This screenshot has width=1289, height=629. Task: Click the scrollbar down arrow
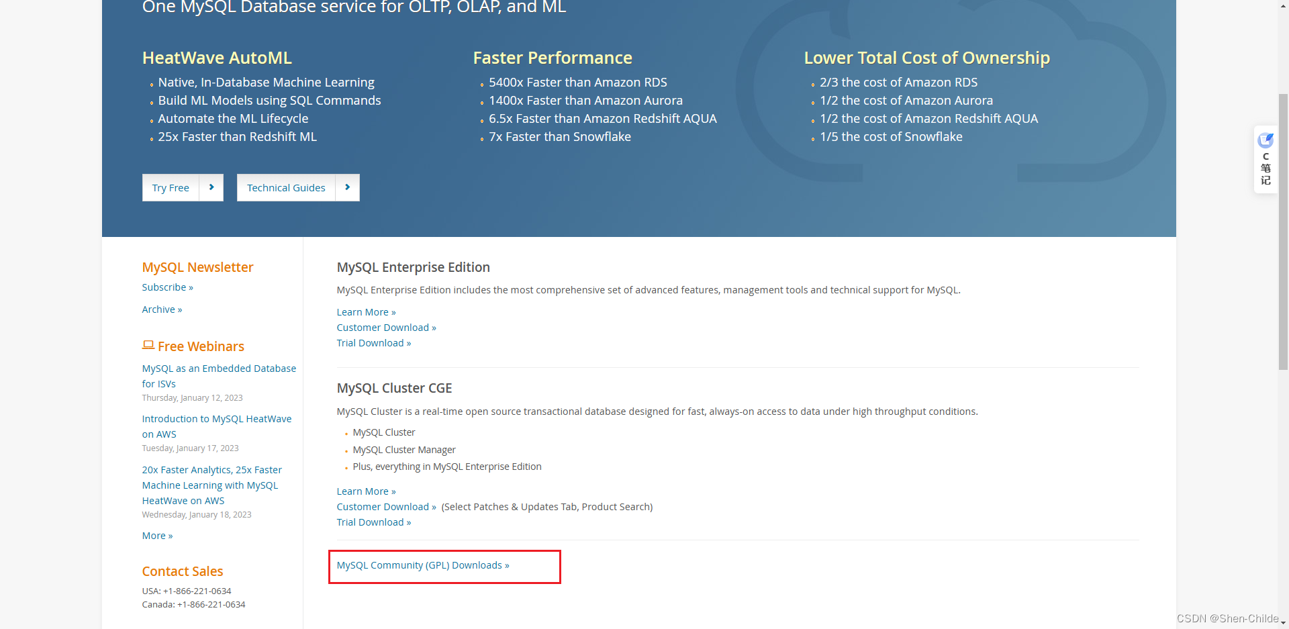[1283, 623]
